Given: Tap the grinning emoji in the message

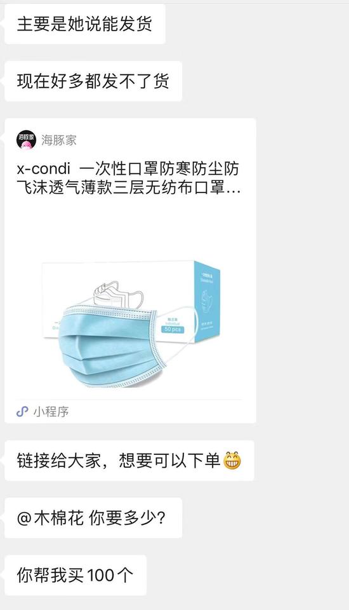Looking at the screenshot, I should (232, 461).
